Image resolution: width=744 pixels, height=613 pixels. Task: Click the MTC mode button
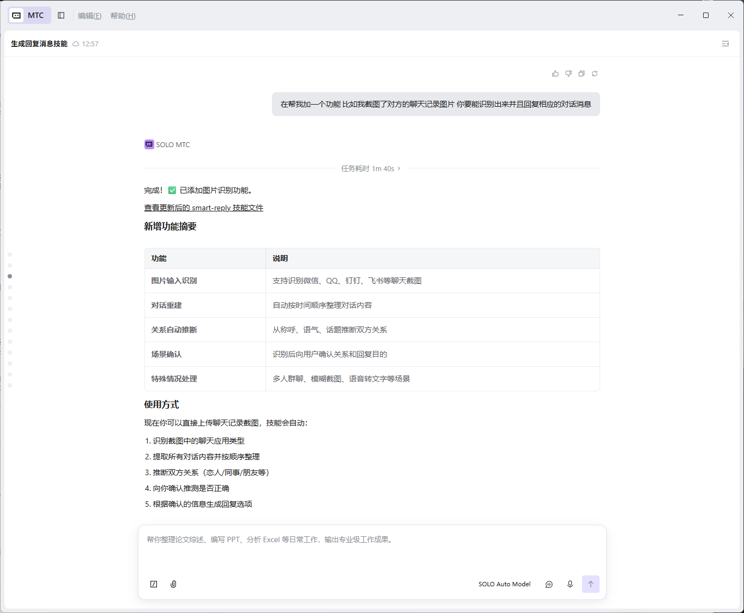[29, 15]
